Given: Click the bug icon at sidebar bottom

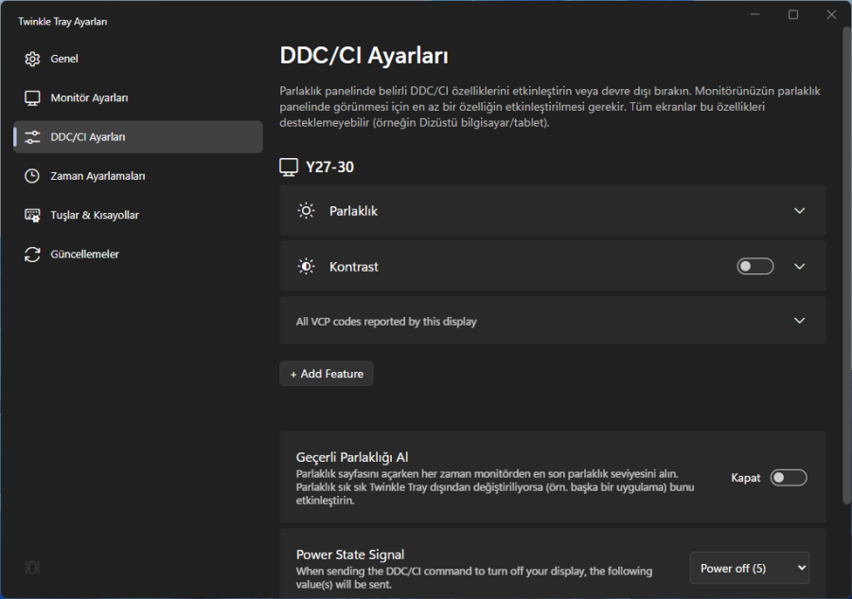Looking at the screenshot, I should tap(32, 568).
